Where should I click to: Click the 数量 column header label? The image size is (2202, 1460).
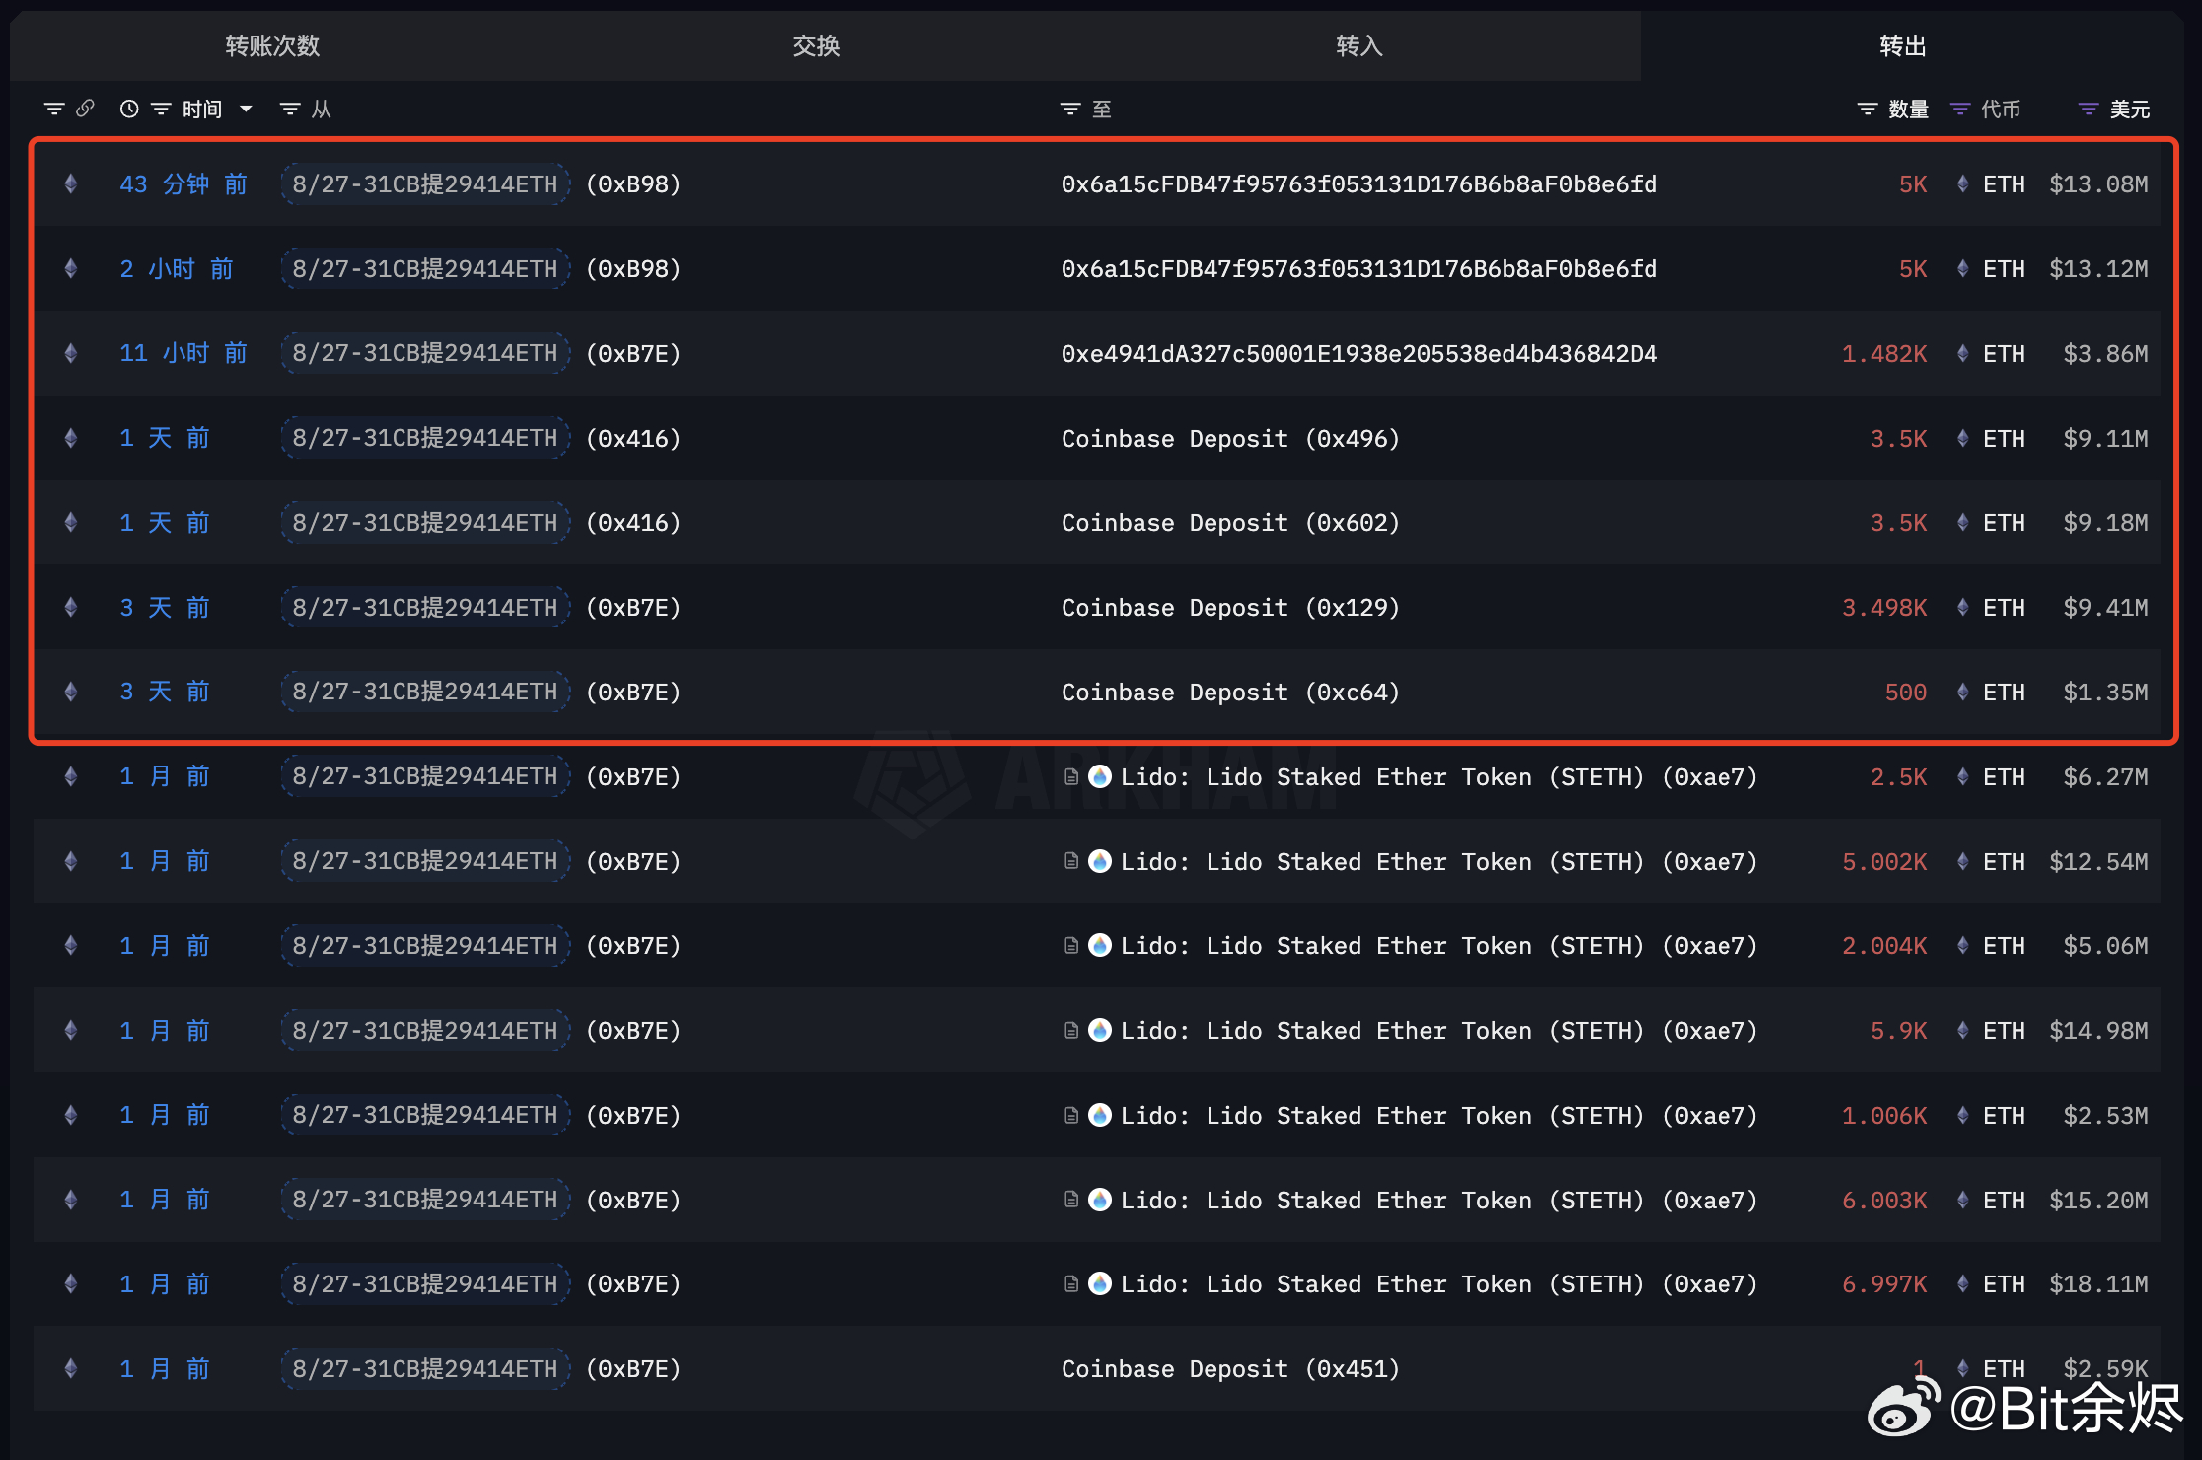tap(1908, 109)
